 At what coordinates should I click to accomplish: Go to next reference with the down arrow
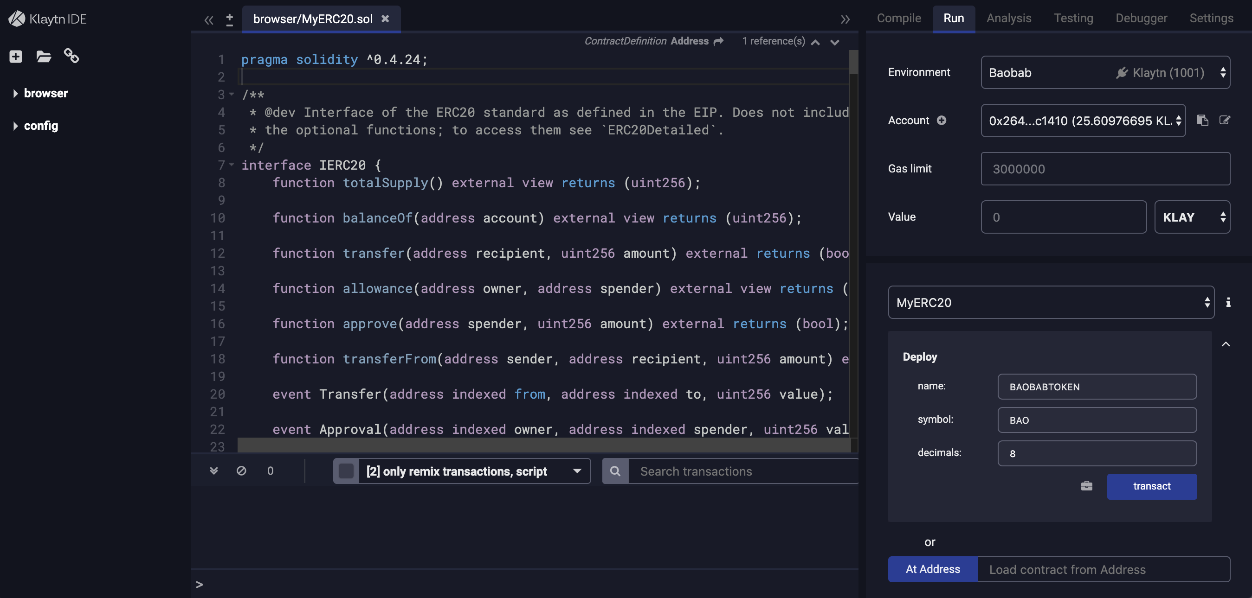(834, 42)
